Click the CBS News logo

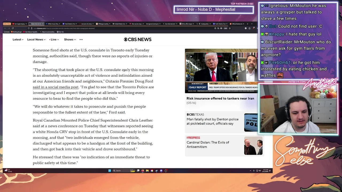point(138,39)
